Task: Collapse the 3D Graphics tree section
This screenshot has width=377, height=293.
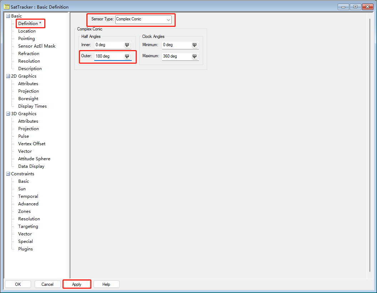Action: pyautogui.click(x=8, y=114)
